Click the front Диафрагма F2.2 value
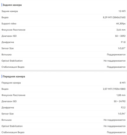The width and height of the screenshot is (127, 135). tap(123, 107)
